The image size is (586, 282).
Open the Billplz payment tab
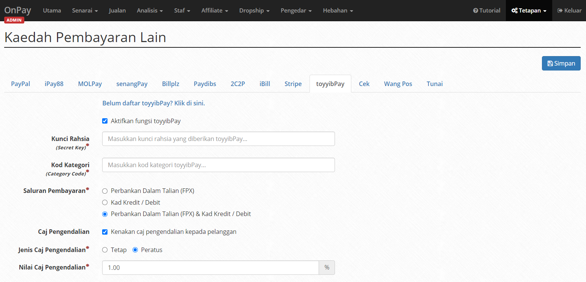[x=170, y=84]
